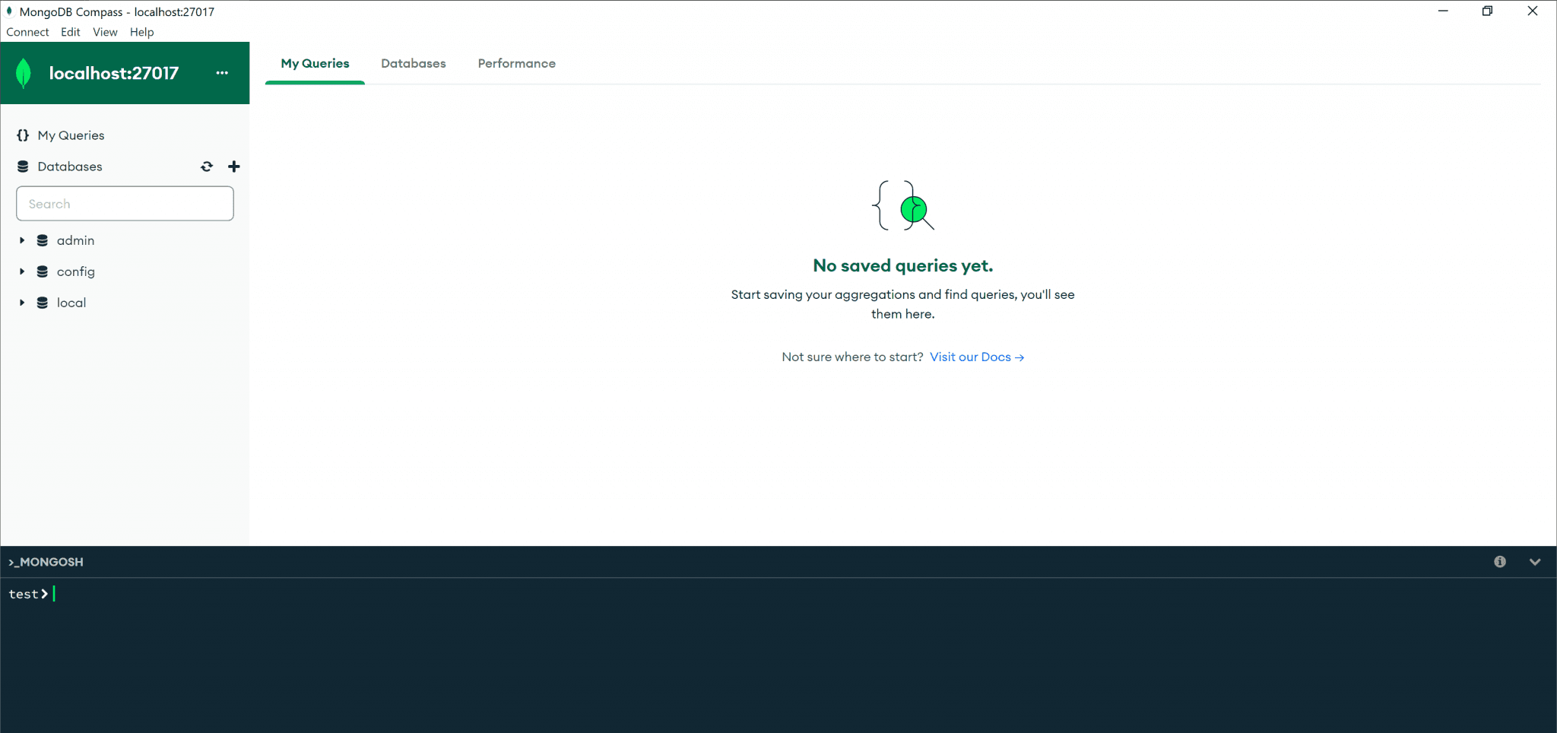Screen dimensions: 1557x733
Task: Refresh the databases list
Action: click(x=206, y=166)
